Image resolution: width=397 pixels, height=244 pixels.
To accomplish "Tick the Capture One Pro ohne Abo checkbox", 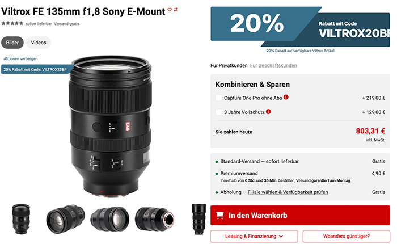I will tap(219, 98).
